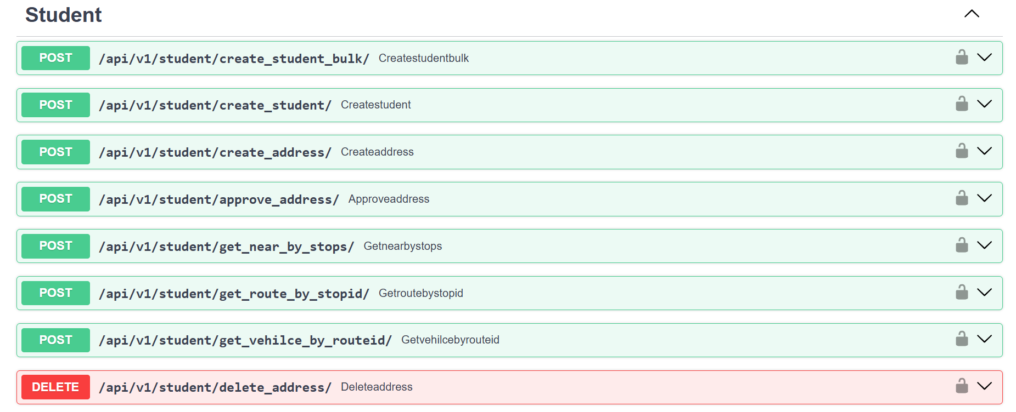Image resolution: width=1016 pixels, height=412 pixels.
Task: Click the lock icon for create_student_bulk endpoint
Action: click(x=962, y=58)
